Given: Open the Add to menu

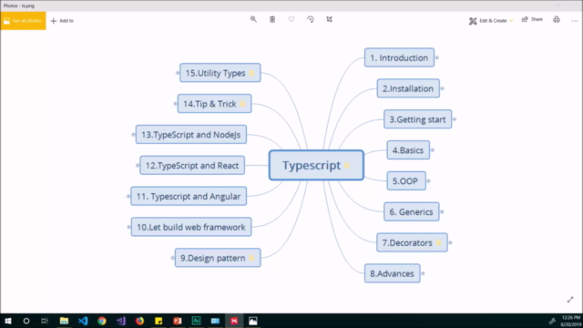Looking at the screenshot, I should (x=62, y=21).
